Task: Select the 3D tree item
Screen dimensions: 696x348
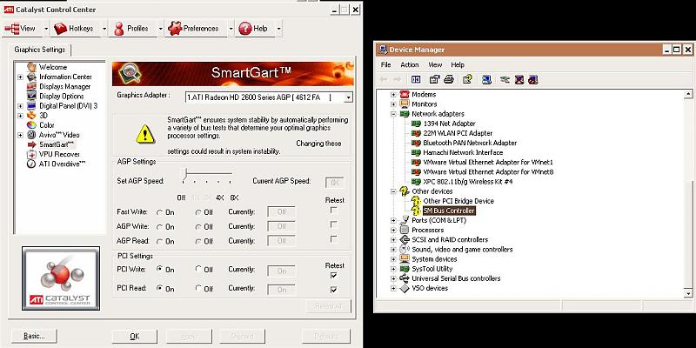Action: tap(43, 116)
